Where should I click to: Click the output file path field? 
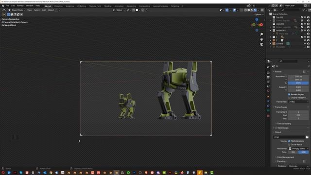point(289,137)
